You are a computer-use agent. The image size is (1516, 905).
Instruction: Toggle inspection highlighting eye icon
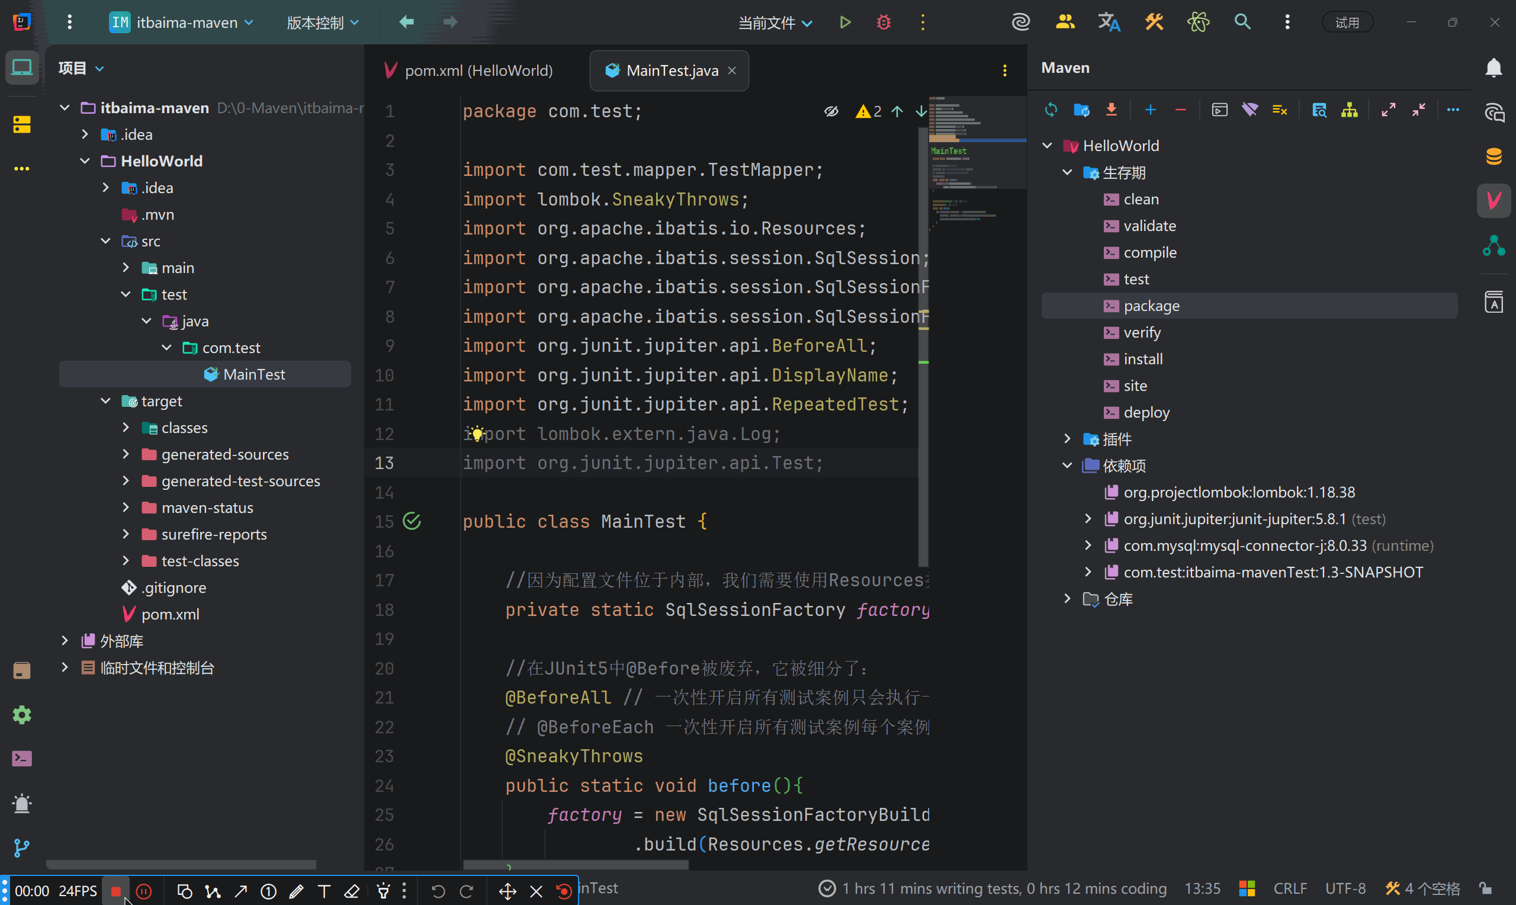point(831,111)
